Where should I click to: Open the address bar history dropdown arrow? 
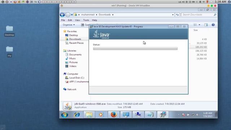pos(173,15)
